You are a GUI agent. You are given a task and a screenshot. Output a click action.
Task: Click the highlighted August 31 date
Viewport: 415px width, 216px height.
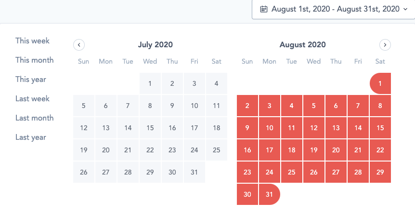click(x=270, y=194)
